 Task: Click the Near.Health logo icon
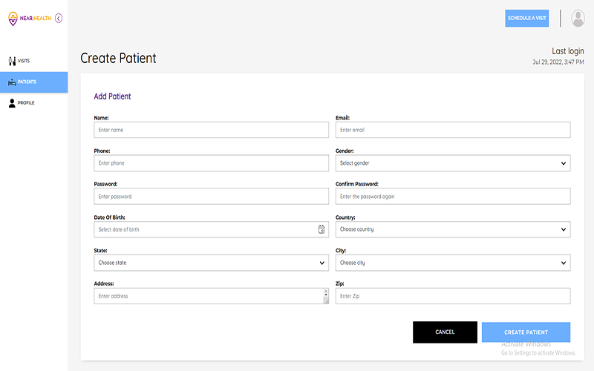coord(13,18)
